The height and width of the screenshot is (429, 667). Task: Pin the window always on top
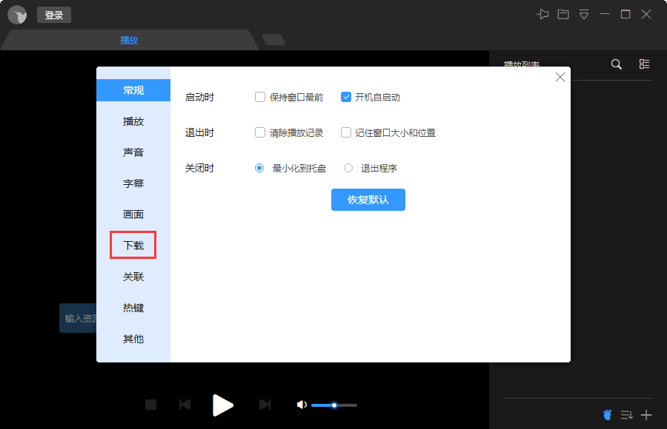pyautogui.click(x=542, y=14)
